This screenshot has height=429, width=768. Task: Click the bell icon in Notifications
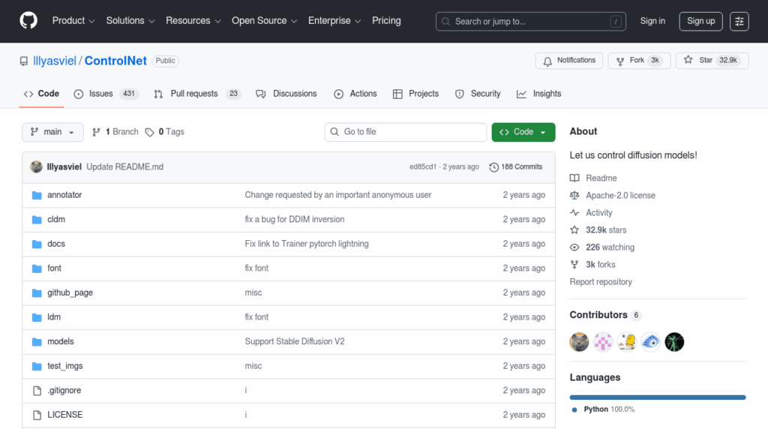tap(547, 61)
